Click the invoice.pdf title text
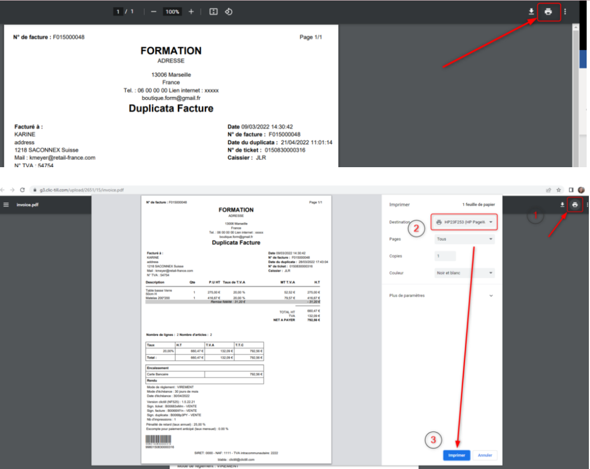The width and height of the screenshot is (590, 469). click(27, 205)
